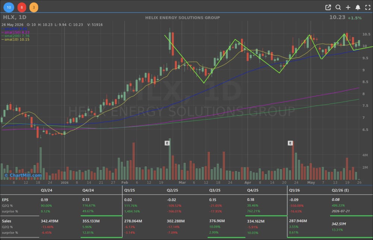Image resolution: width=373 pixels, height=240 pixels.
Task: Click Q3/24 EPS value 0.19
Action: 44,200
